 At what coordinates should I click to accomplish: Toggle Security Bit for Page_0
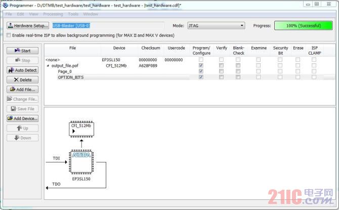coord(280,71)
